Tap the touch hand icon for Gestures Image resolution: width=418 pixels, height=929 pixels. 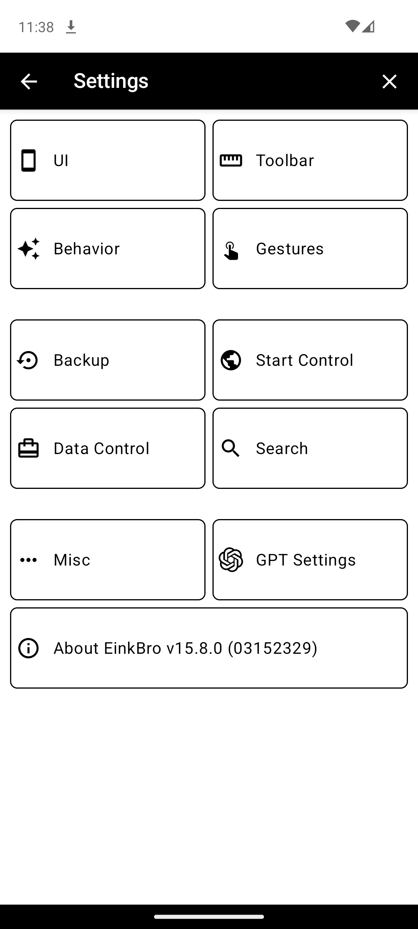[231, 251]
